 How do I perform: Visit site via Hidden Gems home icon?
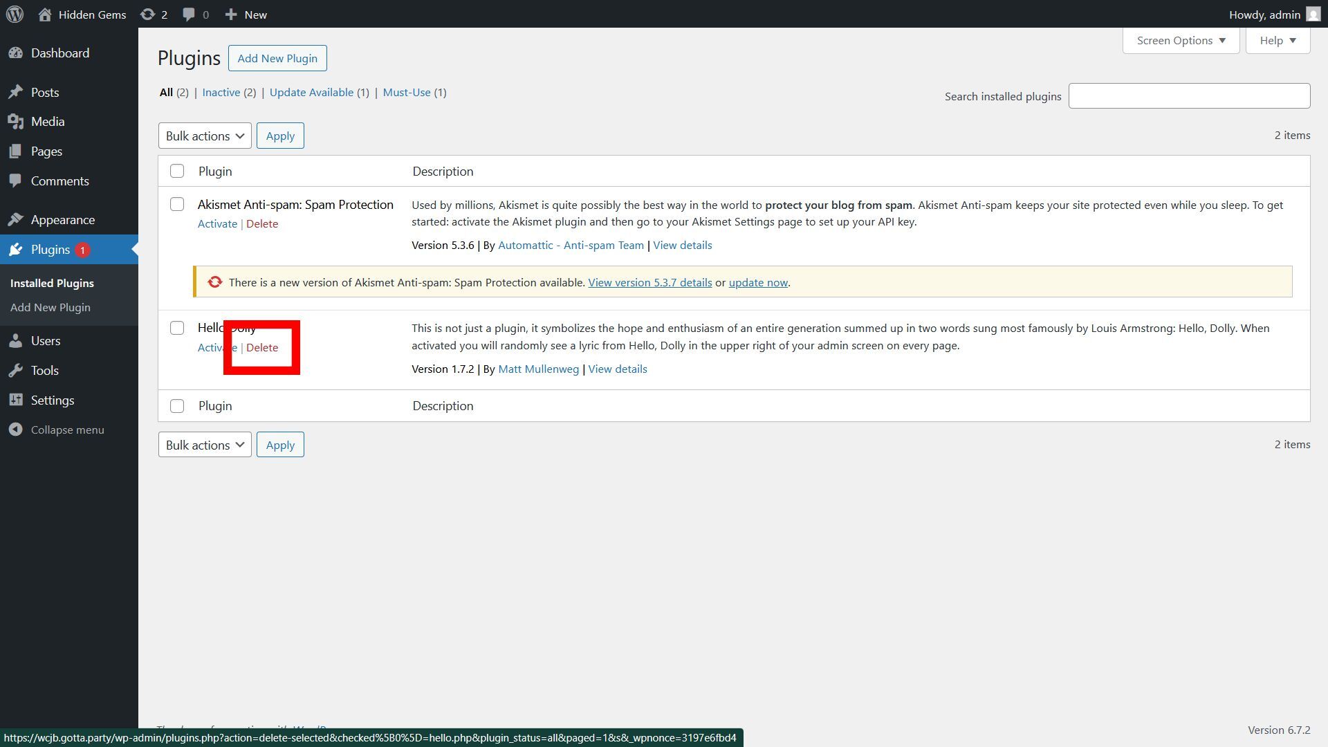click(45, 14)
